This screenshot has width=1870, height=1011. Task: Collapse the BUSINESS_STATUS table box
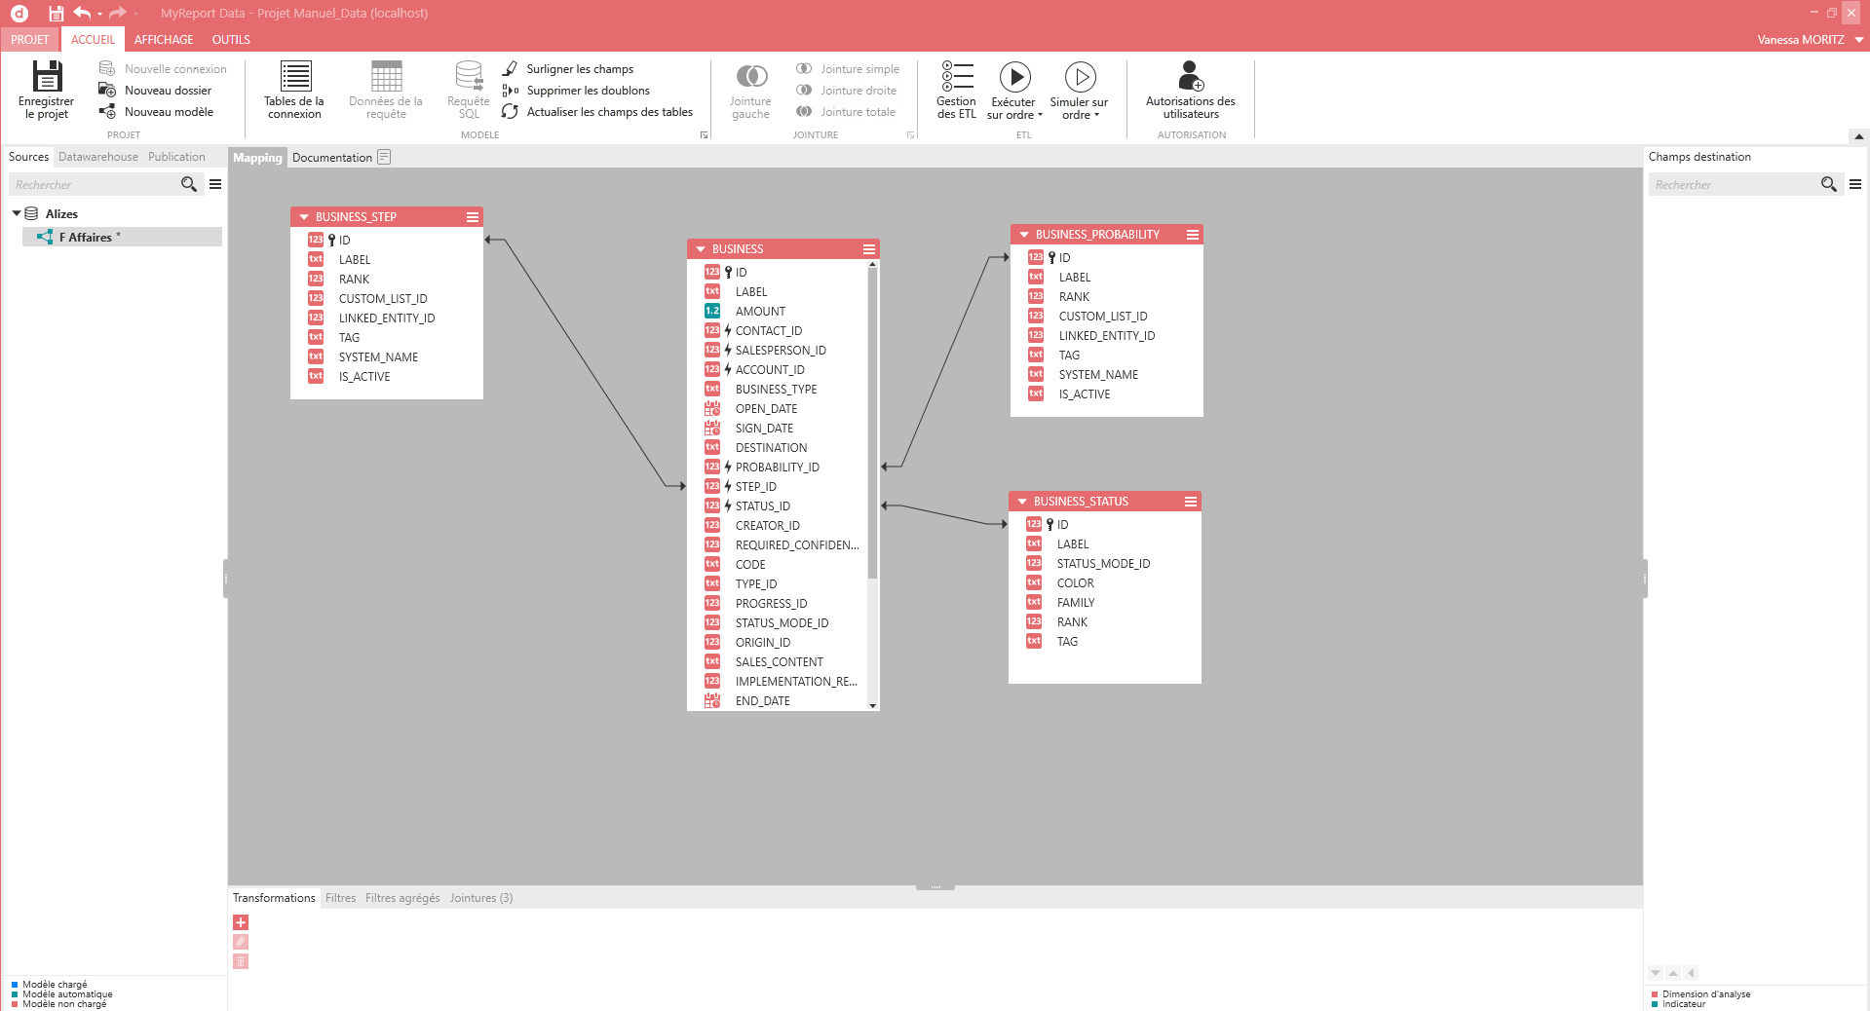tap(1022, 502)
